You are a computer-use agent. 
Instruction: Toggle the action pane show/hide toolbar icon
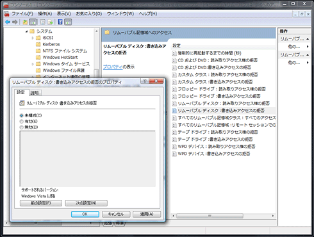(x=68, y=22)
